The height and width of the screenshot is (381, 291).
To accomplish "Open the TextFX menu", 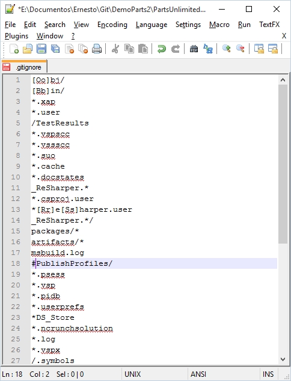I will tap(269, 25).
